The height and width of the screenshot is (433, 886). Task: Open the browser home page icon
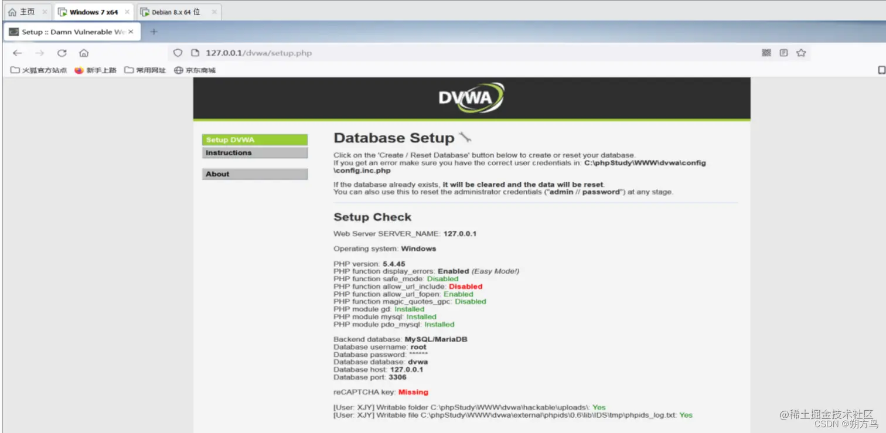[84, 53]
